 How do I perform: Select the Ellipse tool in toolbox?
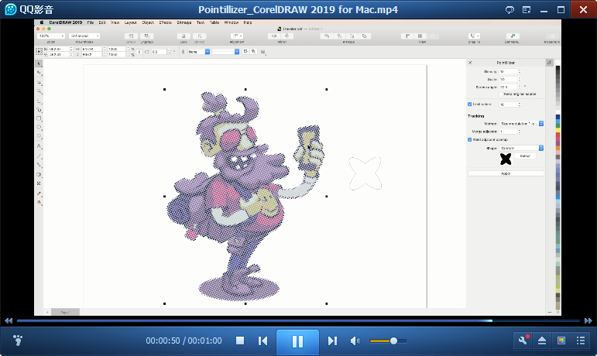coord(39,128)
